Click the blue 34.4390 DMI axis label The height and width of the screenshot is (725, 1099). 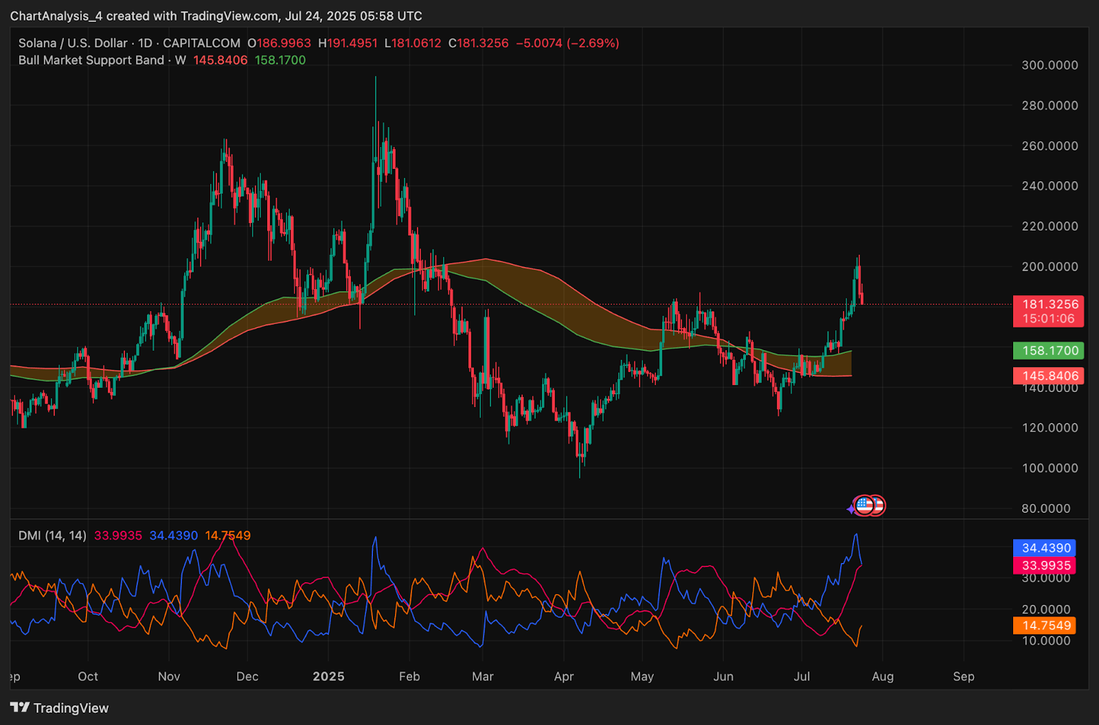1044,548
